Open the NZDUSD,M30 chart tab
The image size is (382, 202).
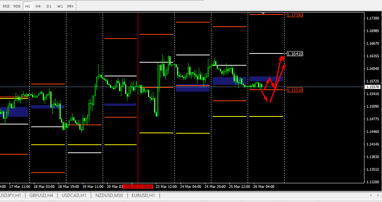coord(109,196)
